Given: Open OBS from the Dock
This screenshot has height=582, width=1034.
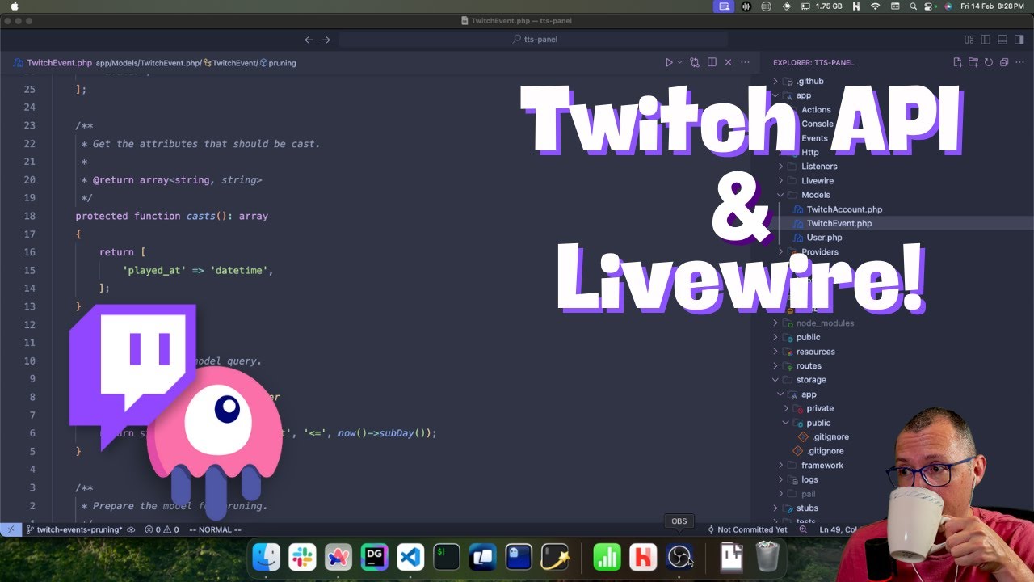Looking at the screenshot, I should pyautogui.click(x=679, y=557).
